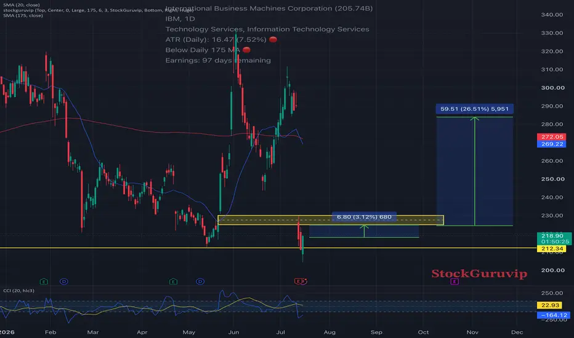Click the Oct label on the time axis
Viewport: 574px width, 338px height.
click(423, 332)
